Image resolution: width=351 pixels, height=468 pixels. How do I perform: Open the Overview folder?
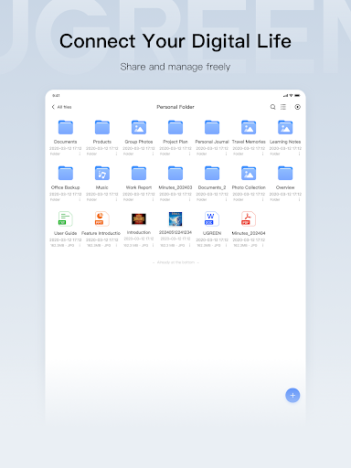(x=285, y=173)
